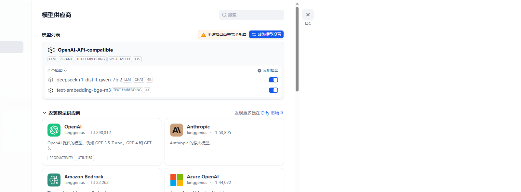Click the deepseek-r1-distill-qwen-7b:2 model icon

point(51,80)
